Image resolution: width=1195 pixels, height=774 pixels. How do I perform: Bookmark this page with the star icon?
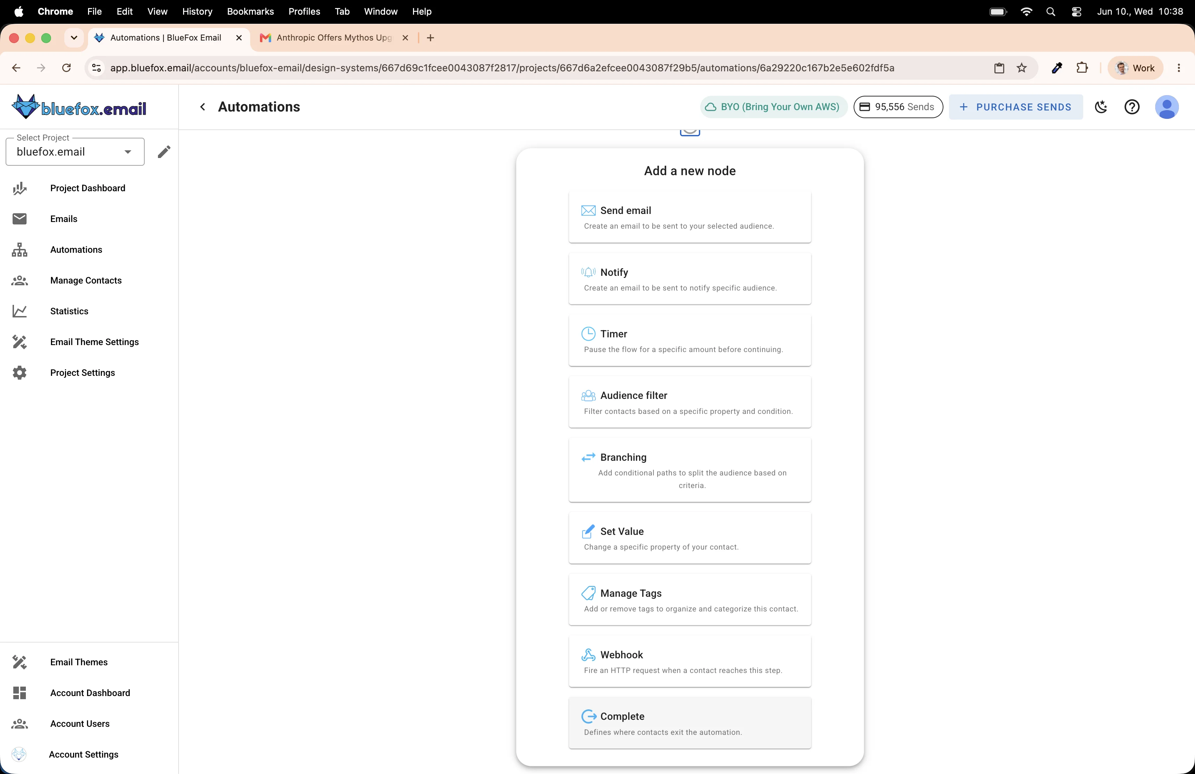click(1022, 68)
